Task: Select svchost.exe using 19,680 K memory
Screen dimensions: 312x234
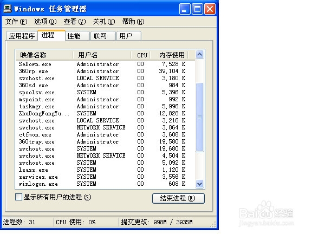Action: (x=106, y=148)
